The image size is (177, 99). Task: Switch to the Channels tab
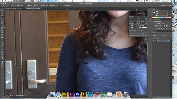[159, 31]
